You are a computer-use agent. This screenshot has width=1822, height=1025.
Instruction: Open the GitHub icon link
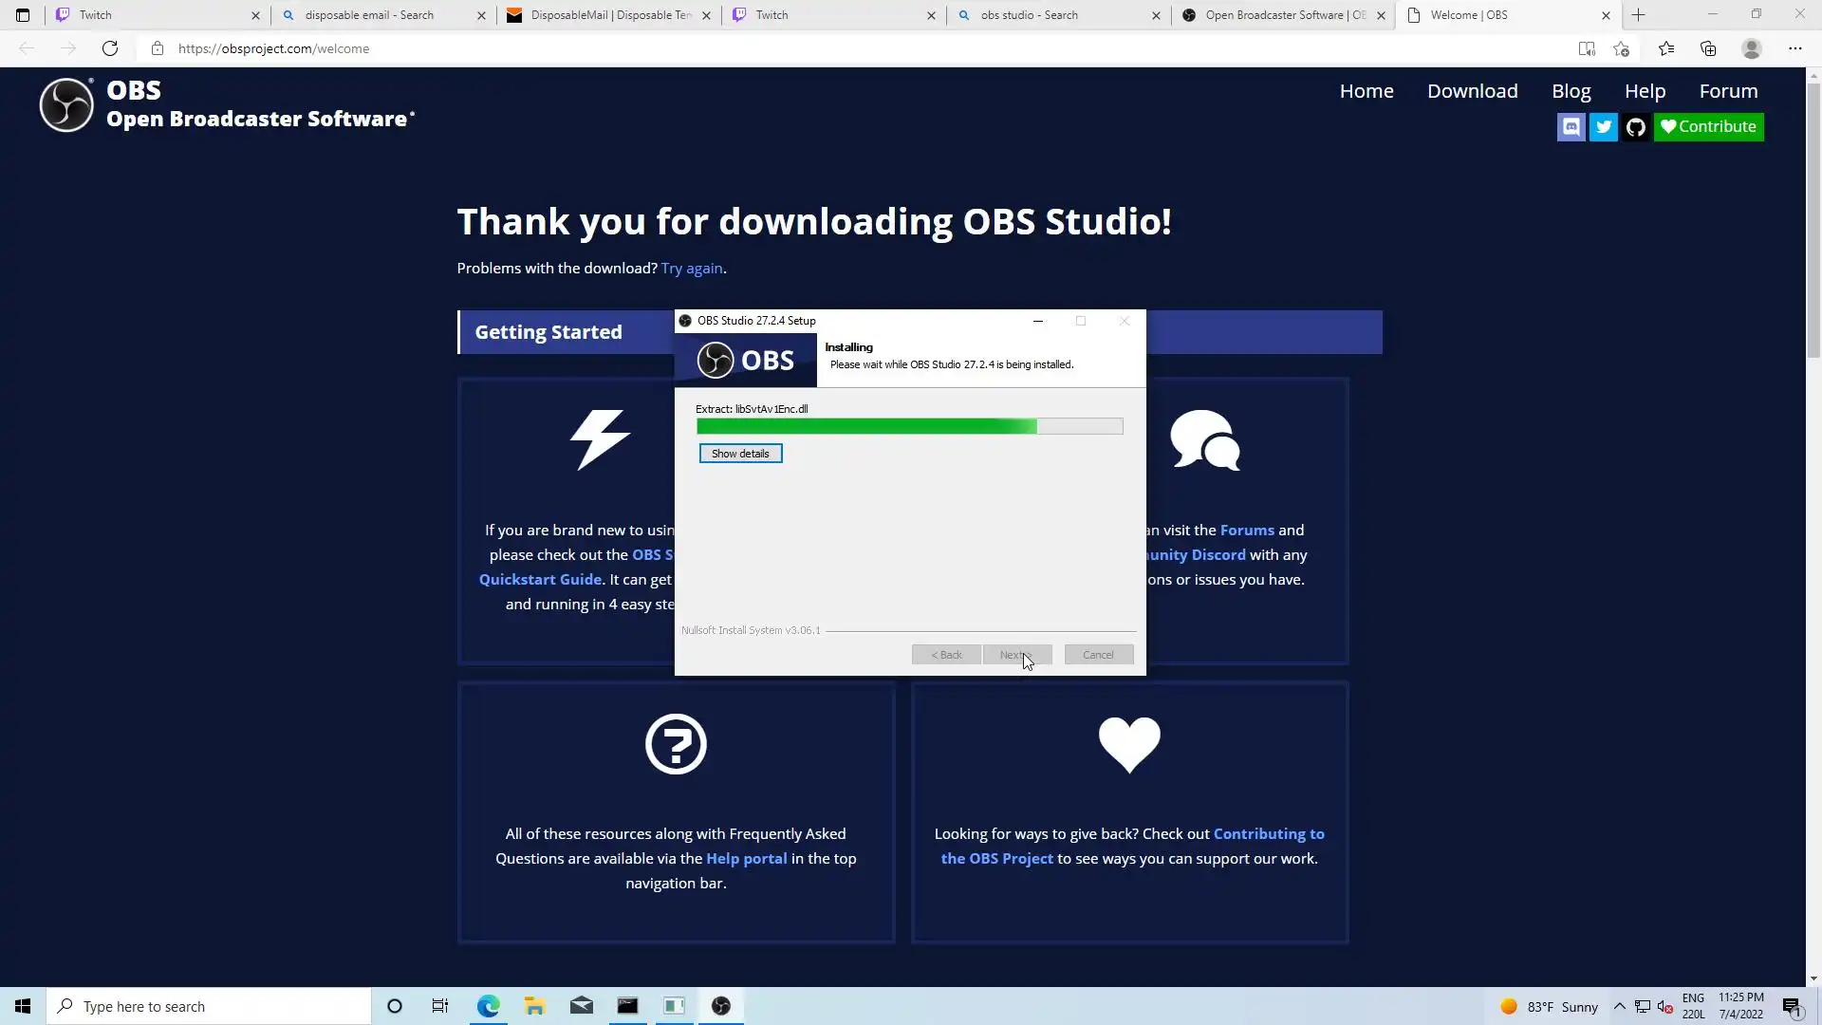(x=1635, y=126)
